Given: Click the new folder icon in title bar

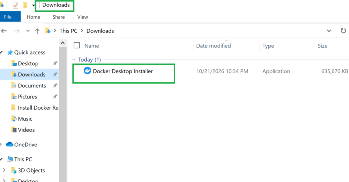Looking at the screenshot, I should 25,5.
